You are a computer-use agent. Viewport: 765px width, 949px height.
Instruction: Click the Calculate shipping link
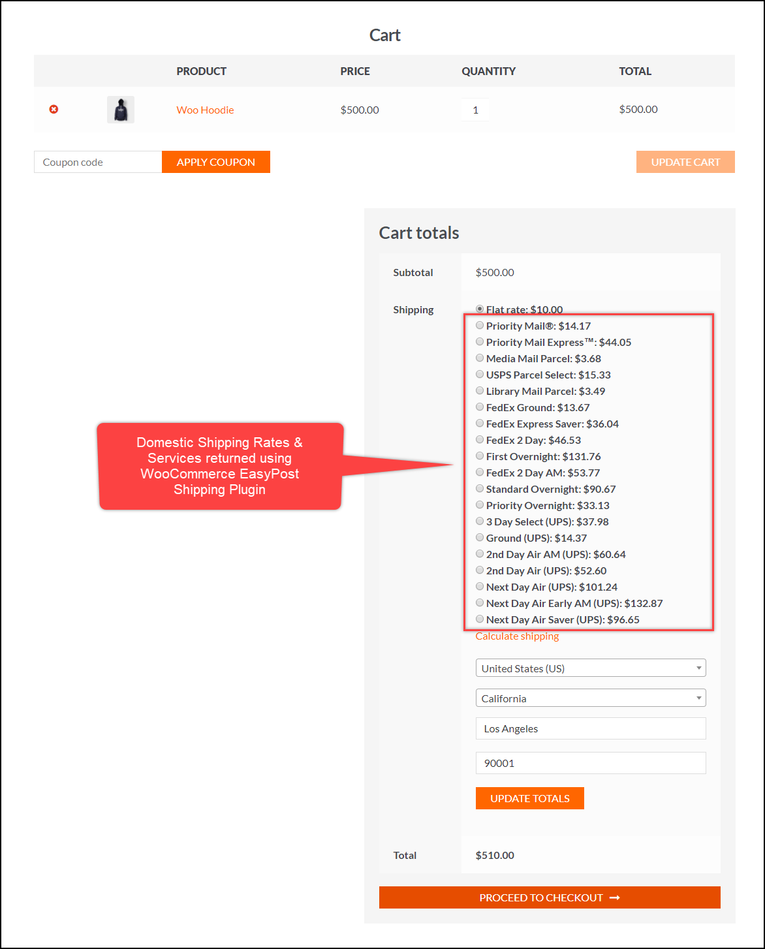[517, 636]
